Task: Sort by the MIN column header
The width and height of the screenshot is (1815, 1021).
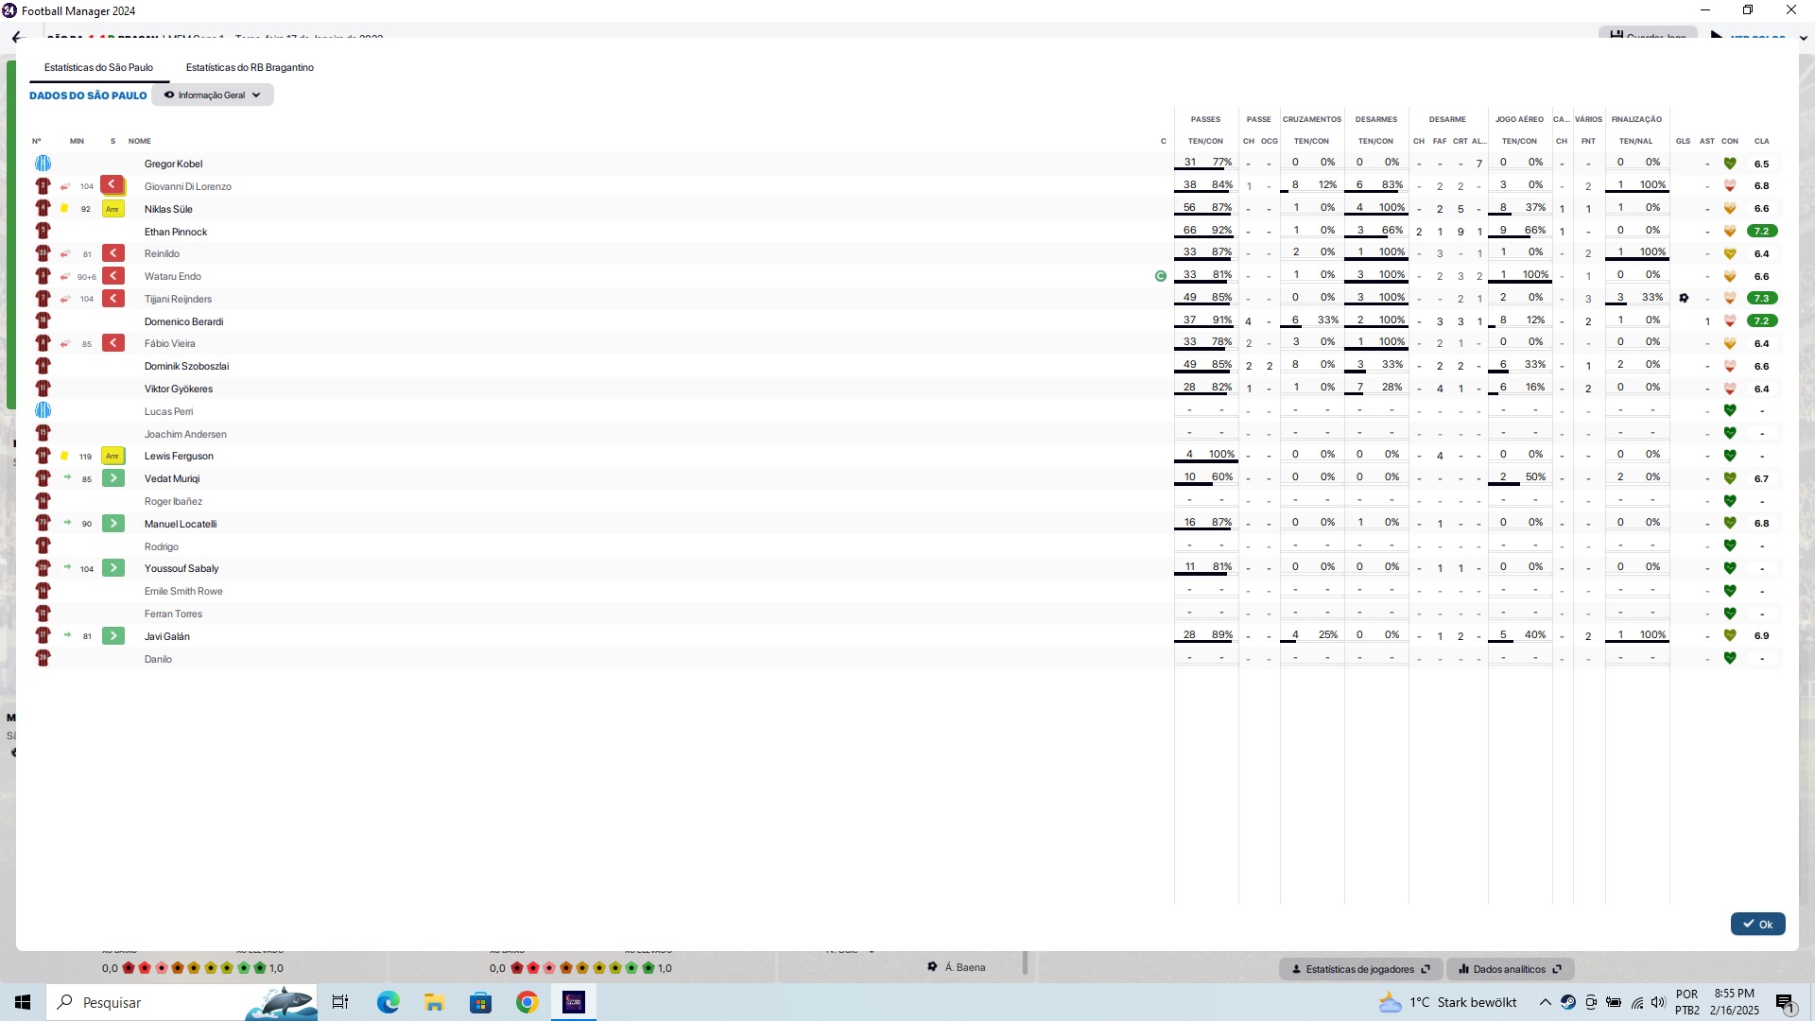Action: [77, 141]
